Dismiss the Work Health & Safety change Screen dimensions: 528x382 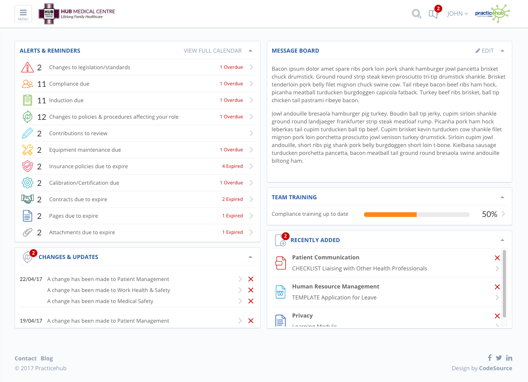click(251, 290)
